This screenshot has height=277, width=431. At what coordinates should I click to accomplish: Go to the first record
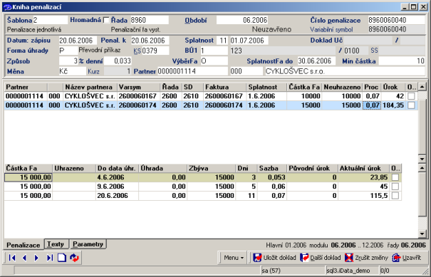(x=12, y=258)
